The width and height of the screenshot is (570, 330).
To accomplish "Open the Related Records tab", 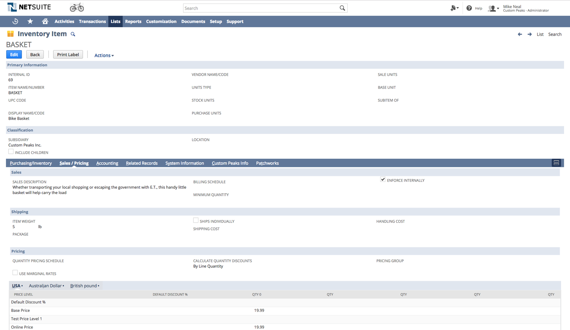I will (x=142, y=163).
